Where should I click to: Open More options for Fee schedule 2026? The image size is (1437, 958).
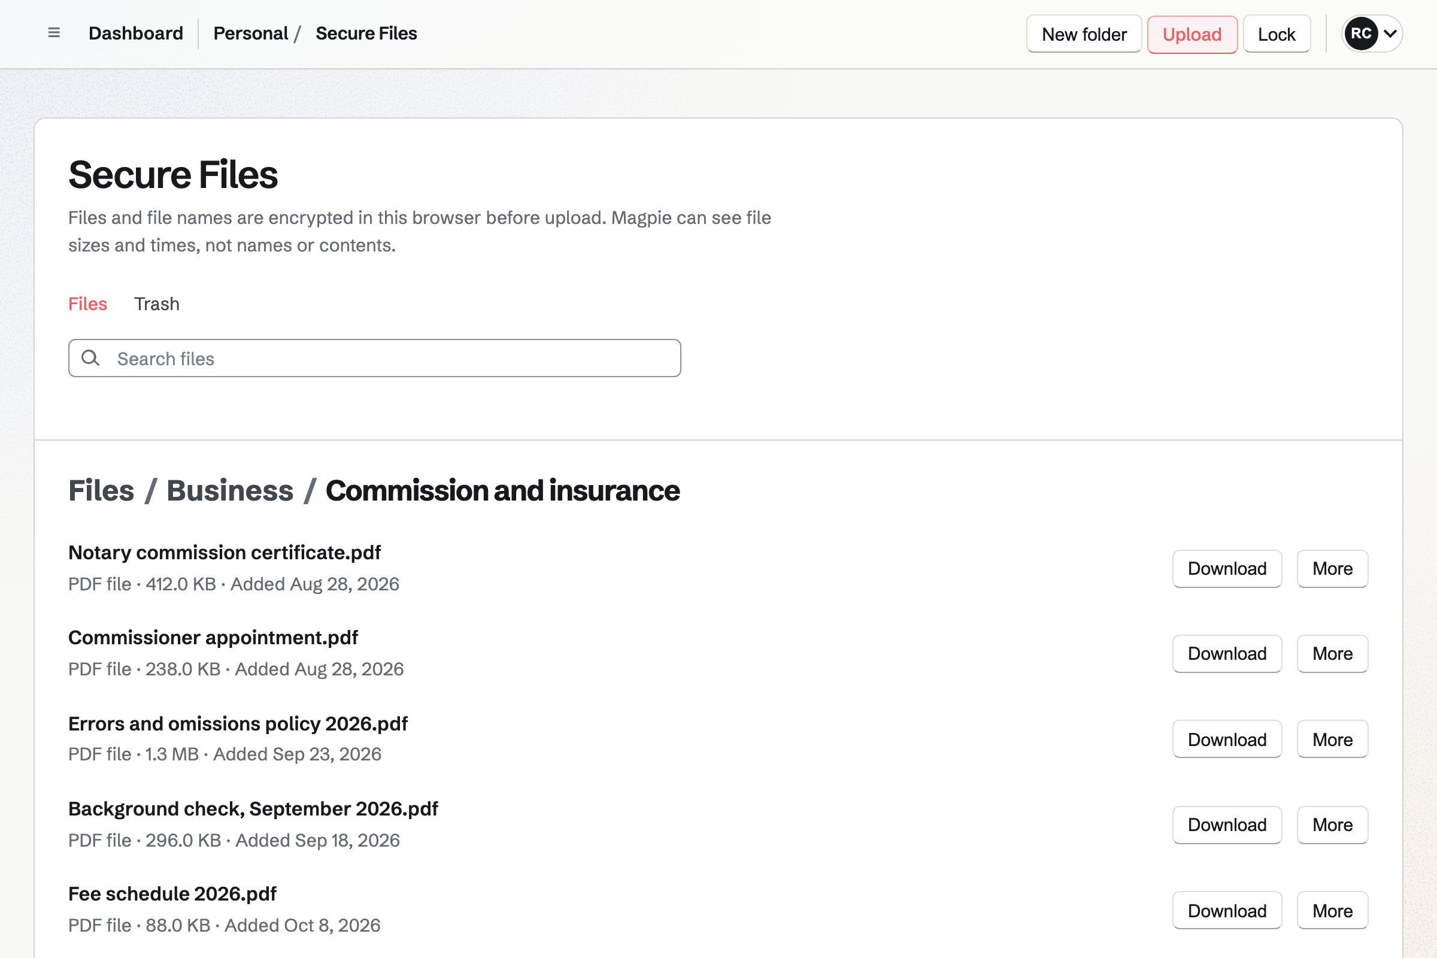tap(1332, 910)
